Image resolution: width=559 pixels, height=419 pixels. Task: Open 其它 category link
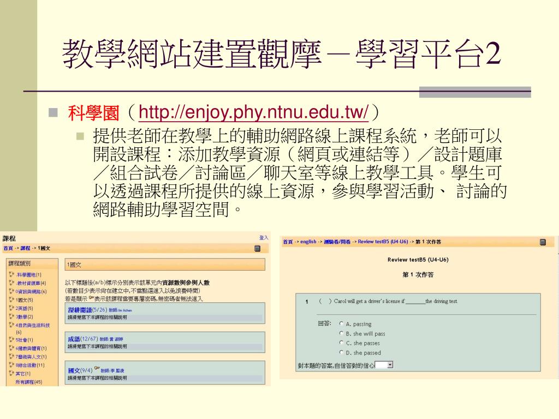click(x=20, y=374)
